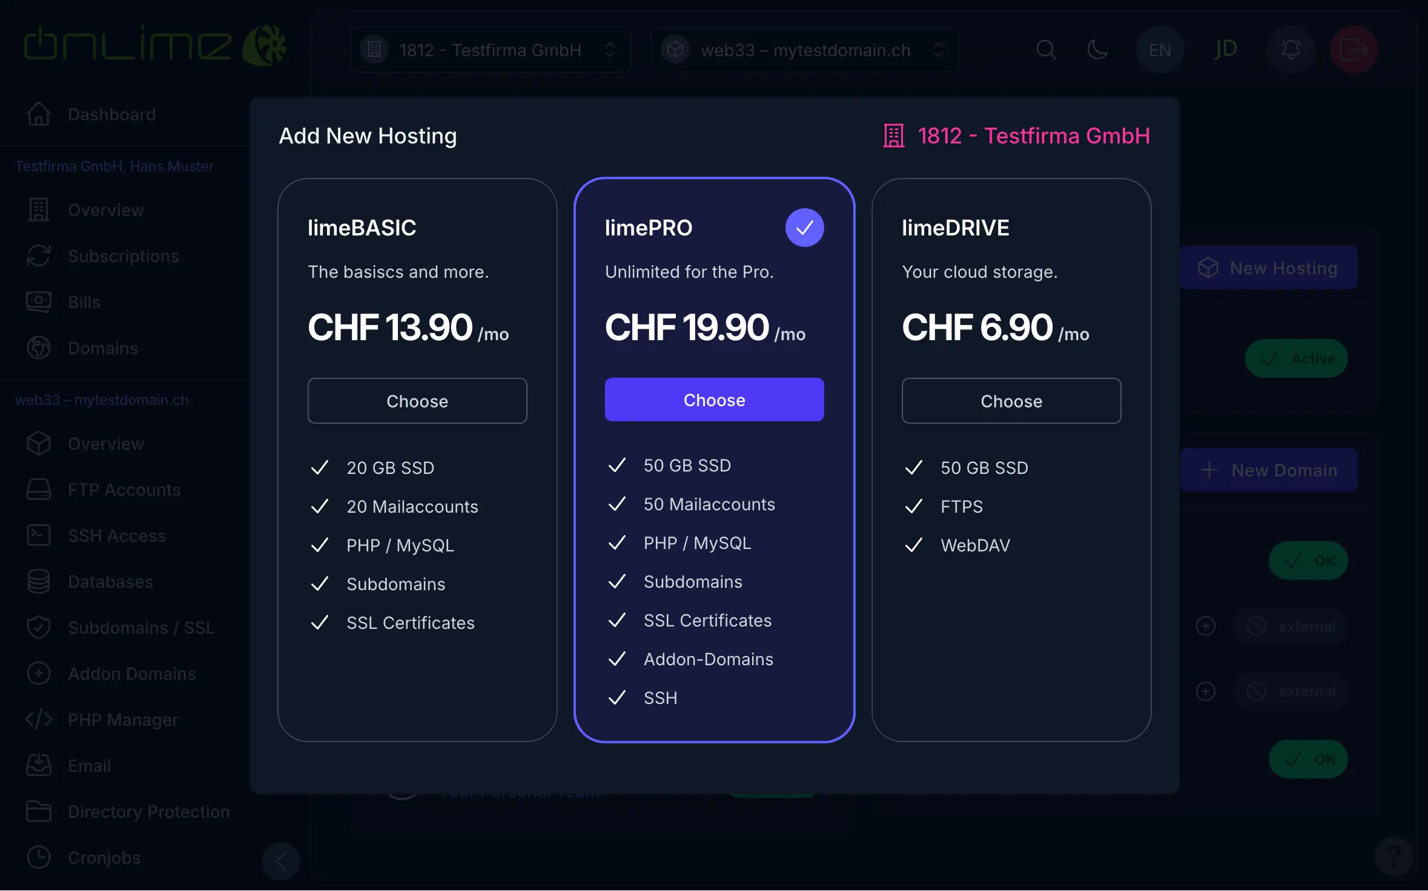
Task: Open Dashboard in the sidebar
Action: coord(111,114)
